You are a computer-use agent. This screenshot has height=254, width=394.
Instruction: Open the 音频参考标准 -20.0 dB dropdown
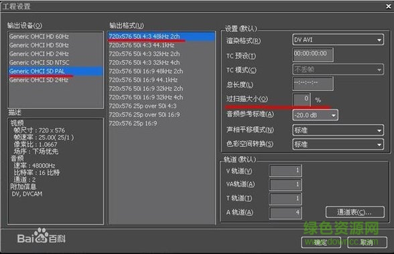pyautogui.click(x=315, y=116)
